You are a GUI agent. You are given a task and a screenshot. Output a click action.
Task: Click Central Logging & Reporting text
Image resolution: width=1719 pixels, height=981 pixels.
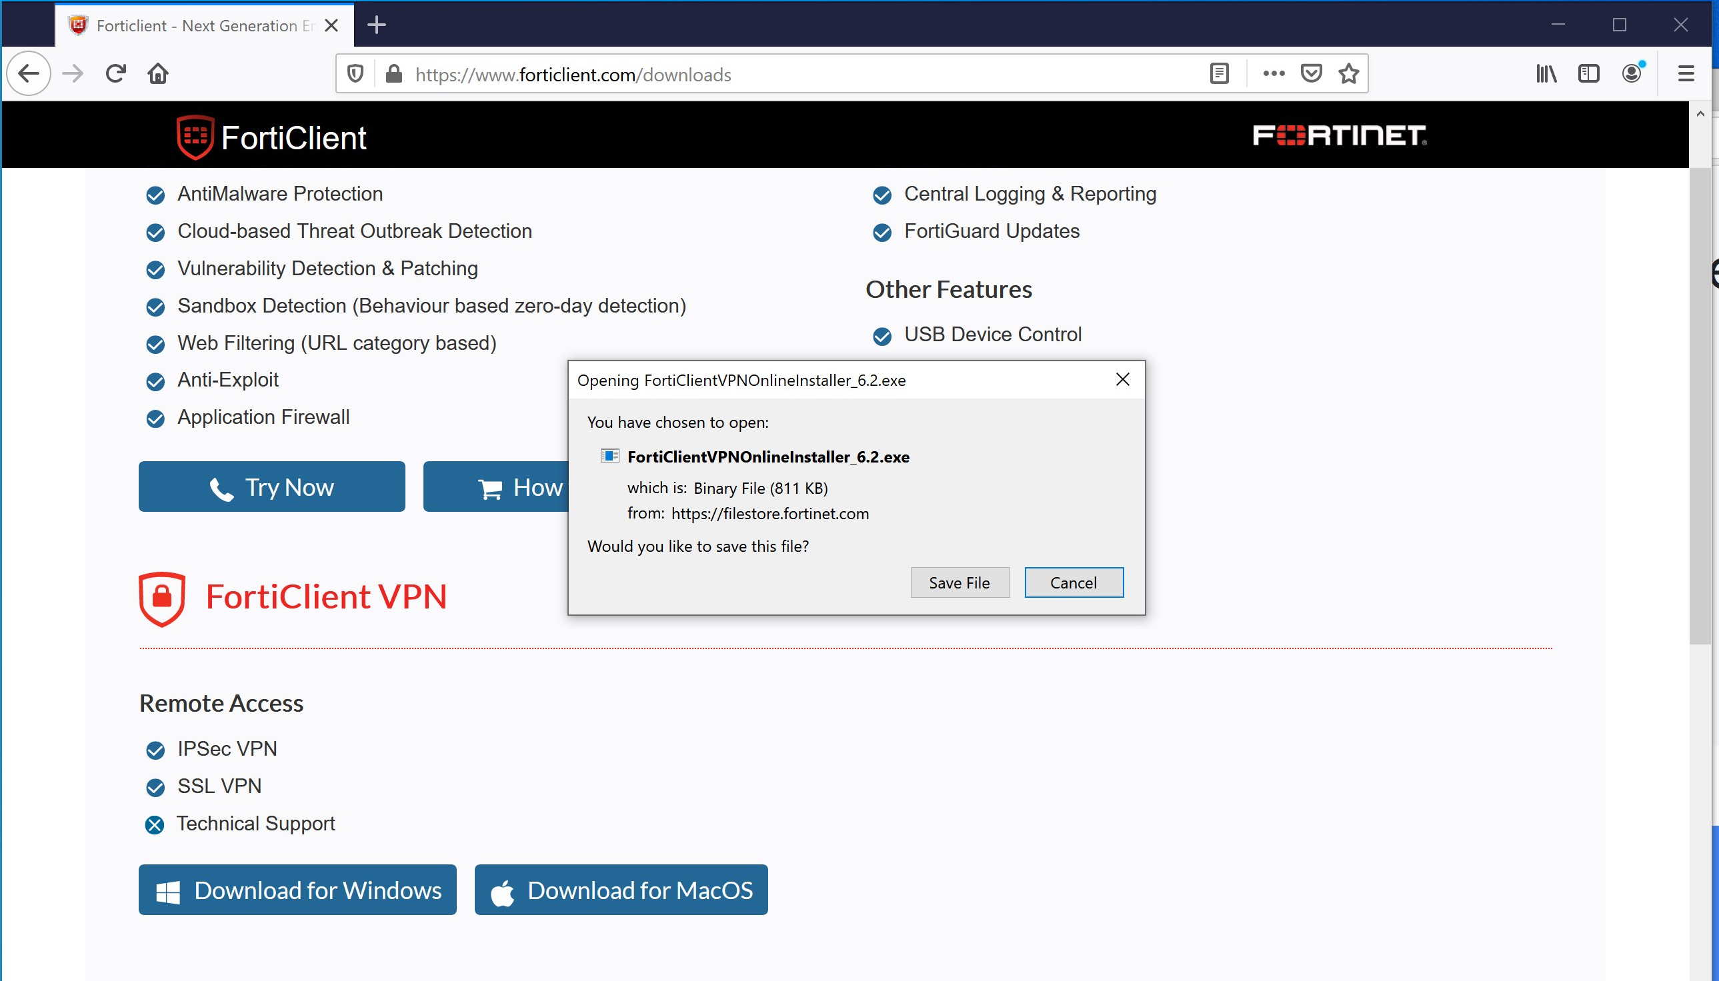point(1030,193)
